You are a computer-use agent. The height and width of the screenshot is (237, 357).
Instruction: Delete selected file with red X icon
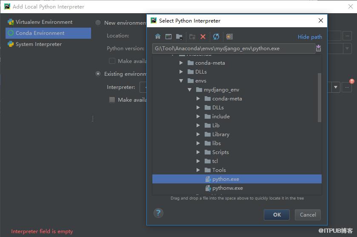pos(203,37)
